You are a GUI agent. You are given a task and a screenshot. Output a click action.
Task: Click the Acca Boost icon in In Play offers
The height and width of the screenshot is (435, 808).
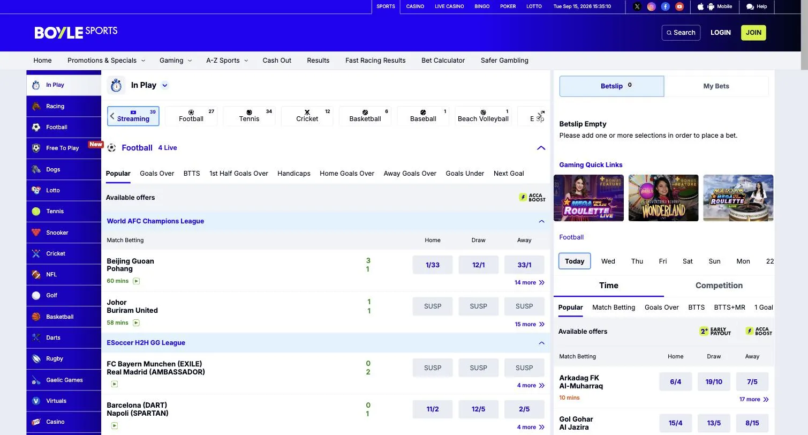tap(532, 198)
